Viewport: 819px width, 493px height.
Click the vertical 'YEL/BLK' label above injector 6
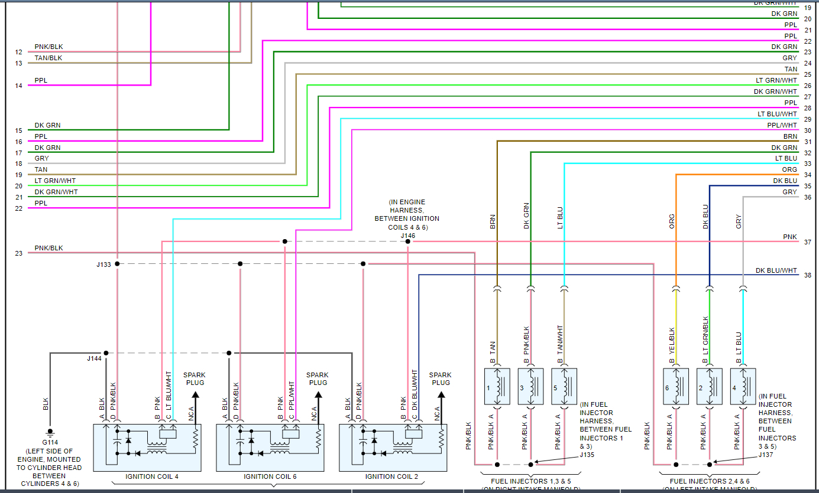pos(671,341)
